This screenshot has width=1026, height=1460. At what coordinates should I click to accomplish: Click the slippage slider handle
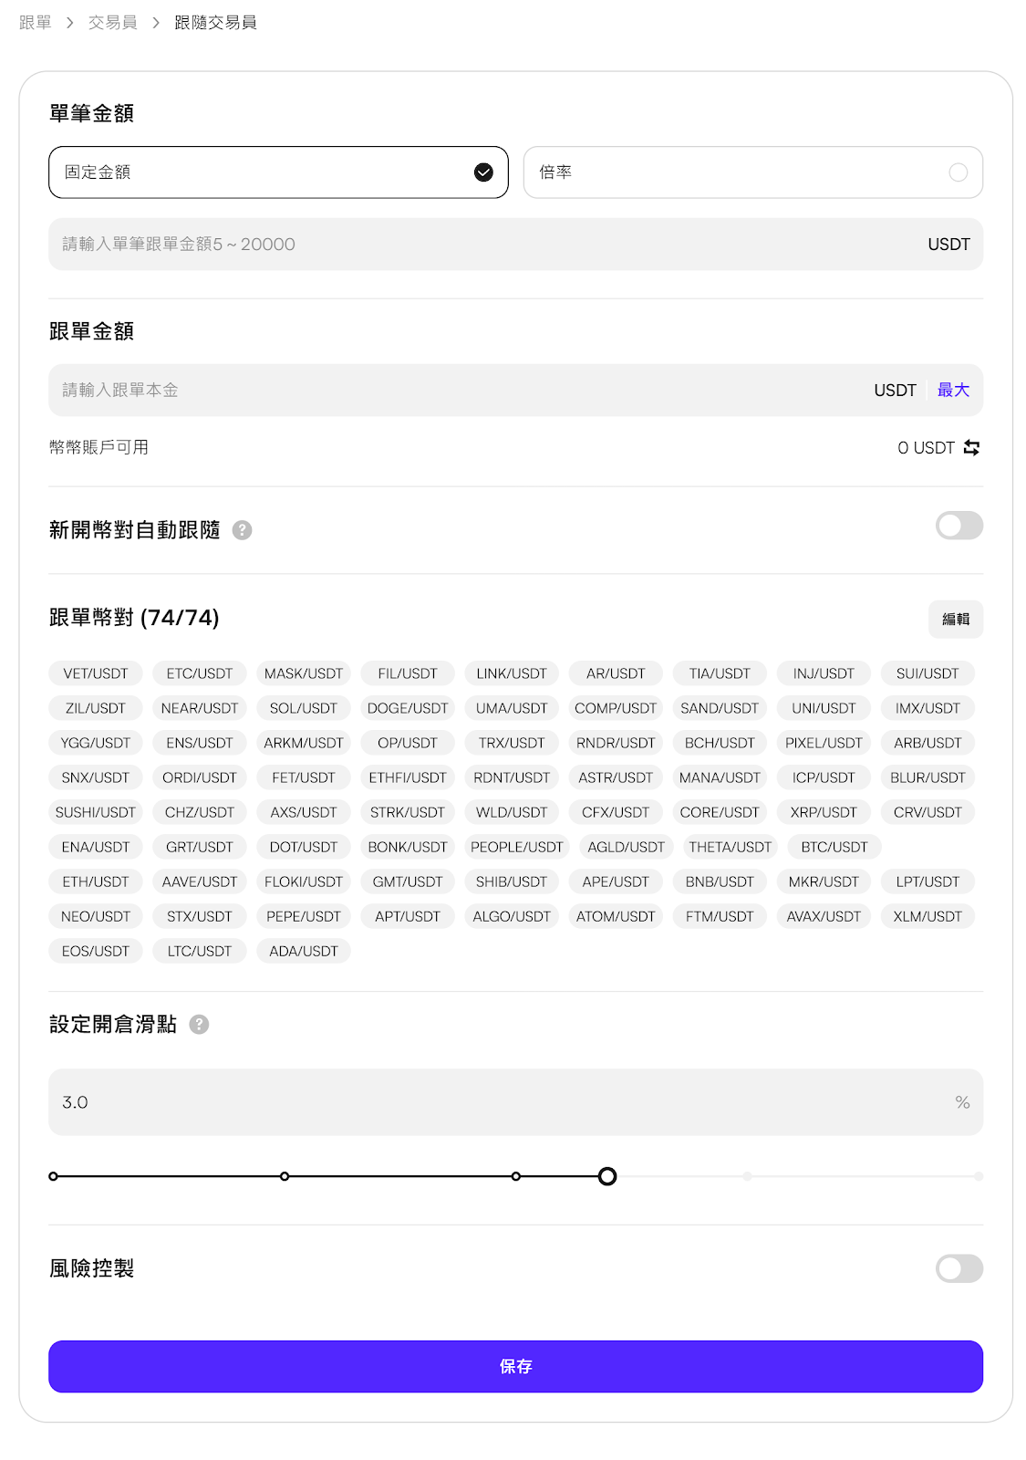[x=607, y=1176]
